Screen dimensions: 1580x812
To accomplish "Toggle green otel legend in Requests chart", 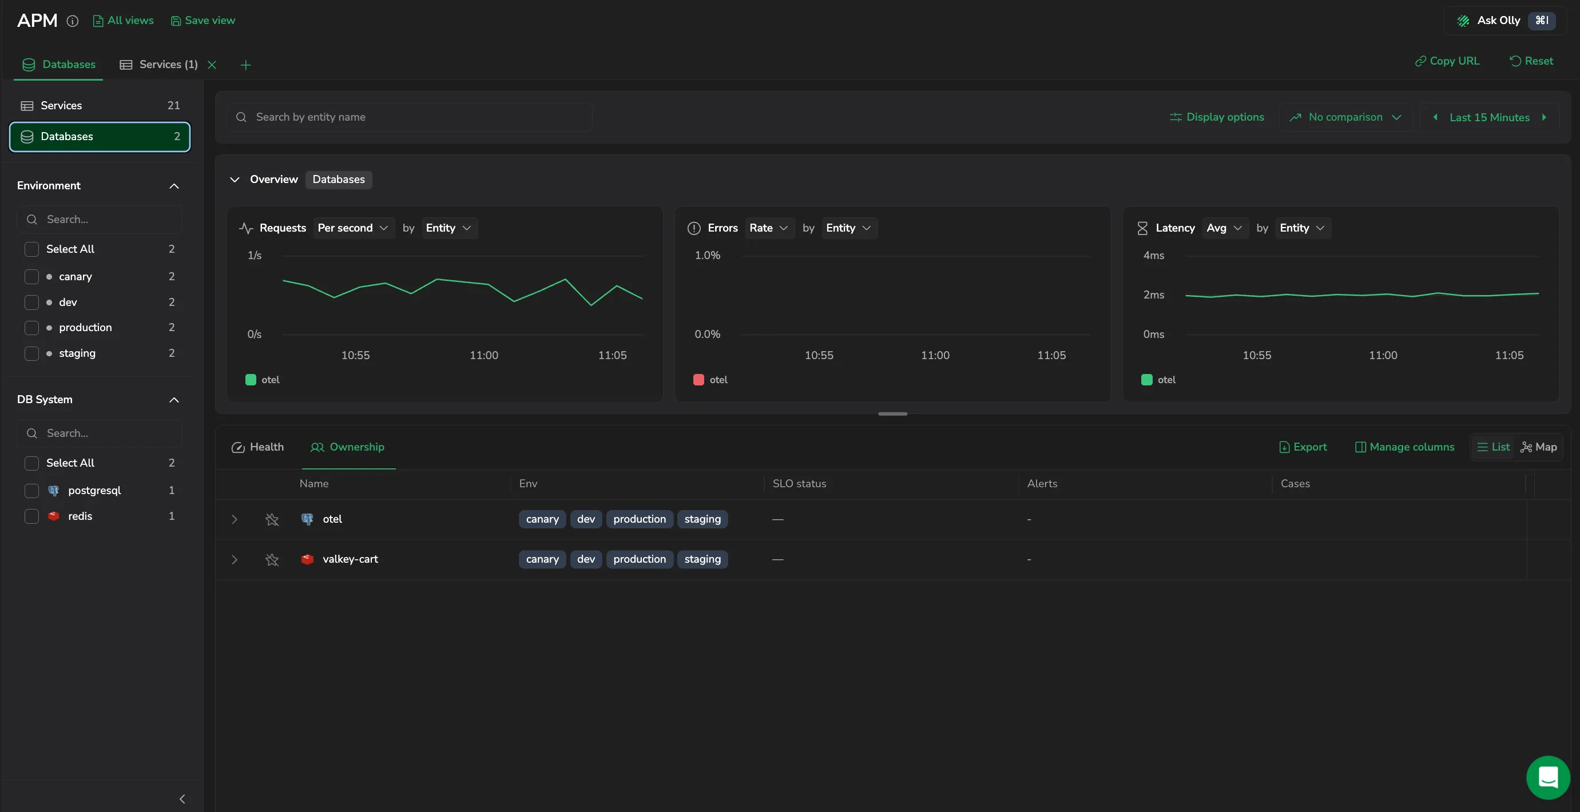I will pos(263,380).
